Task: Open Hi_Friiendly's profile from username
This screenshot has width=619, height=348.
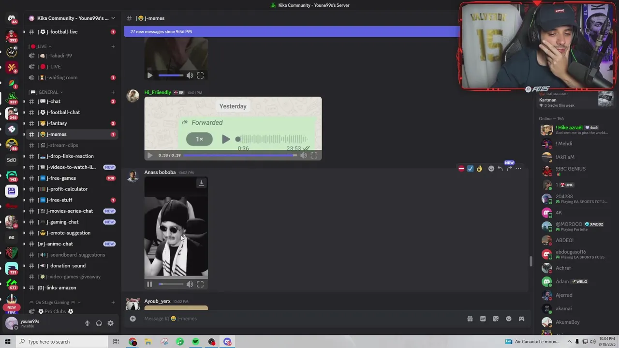Action: pos(158,92)
